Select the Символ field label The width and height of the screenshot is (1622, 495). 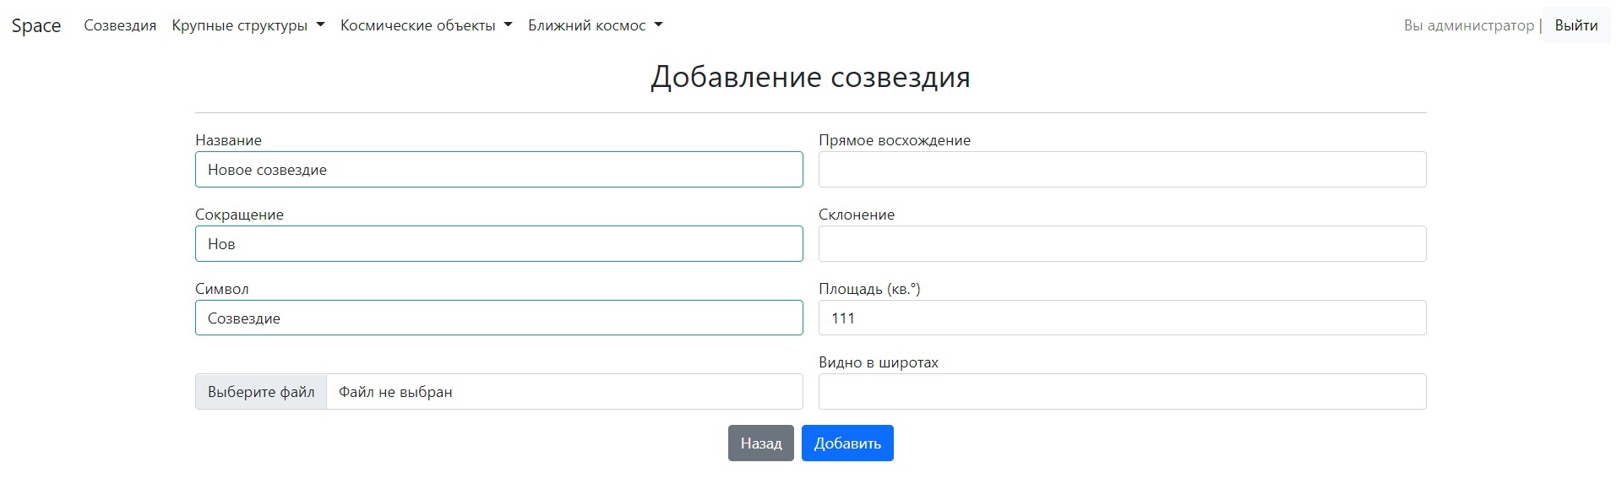(x=222, y=289)
